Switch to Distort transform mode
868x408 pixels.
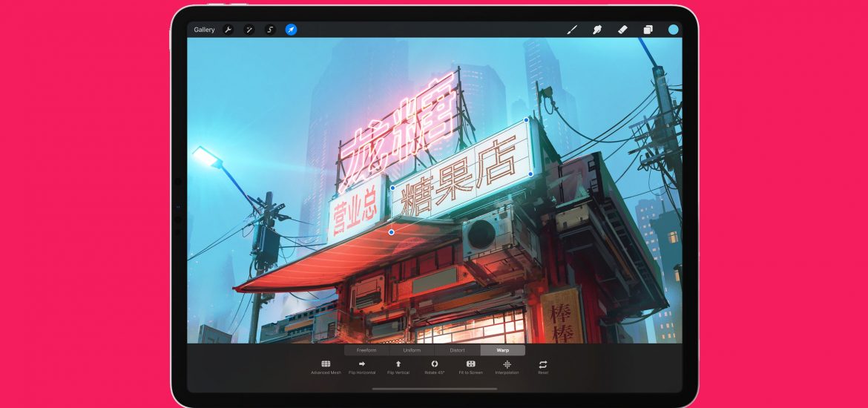click(457, 350)
